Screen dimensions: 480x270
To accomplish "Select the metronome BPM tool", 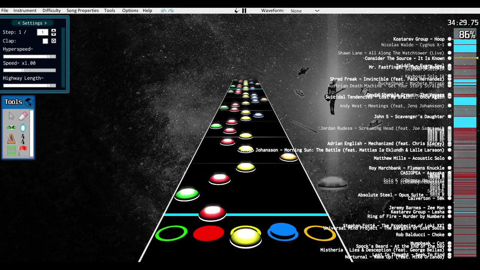I will (12, 139).
